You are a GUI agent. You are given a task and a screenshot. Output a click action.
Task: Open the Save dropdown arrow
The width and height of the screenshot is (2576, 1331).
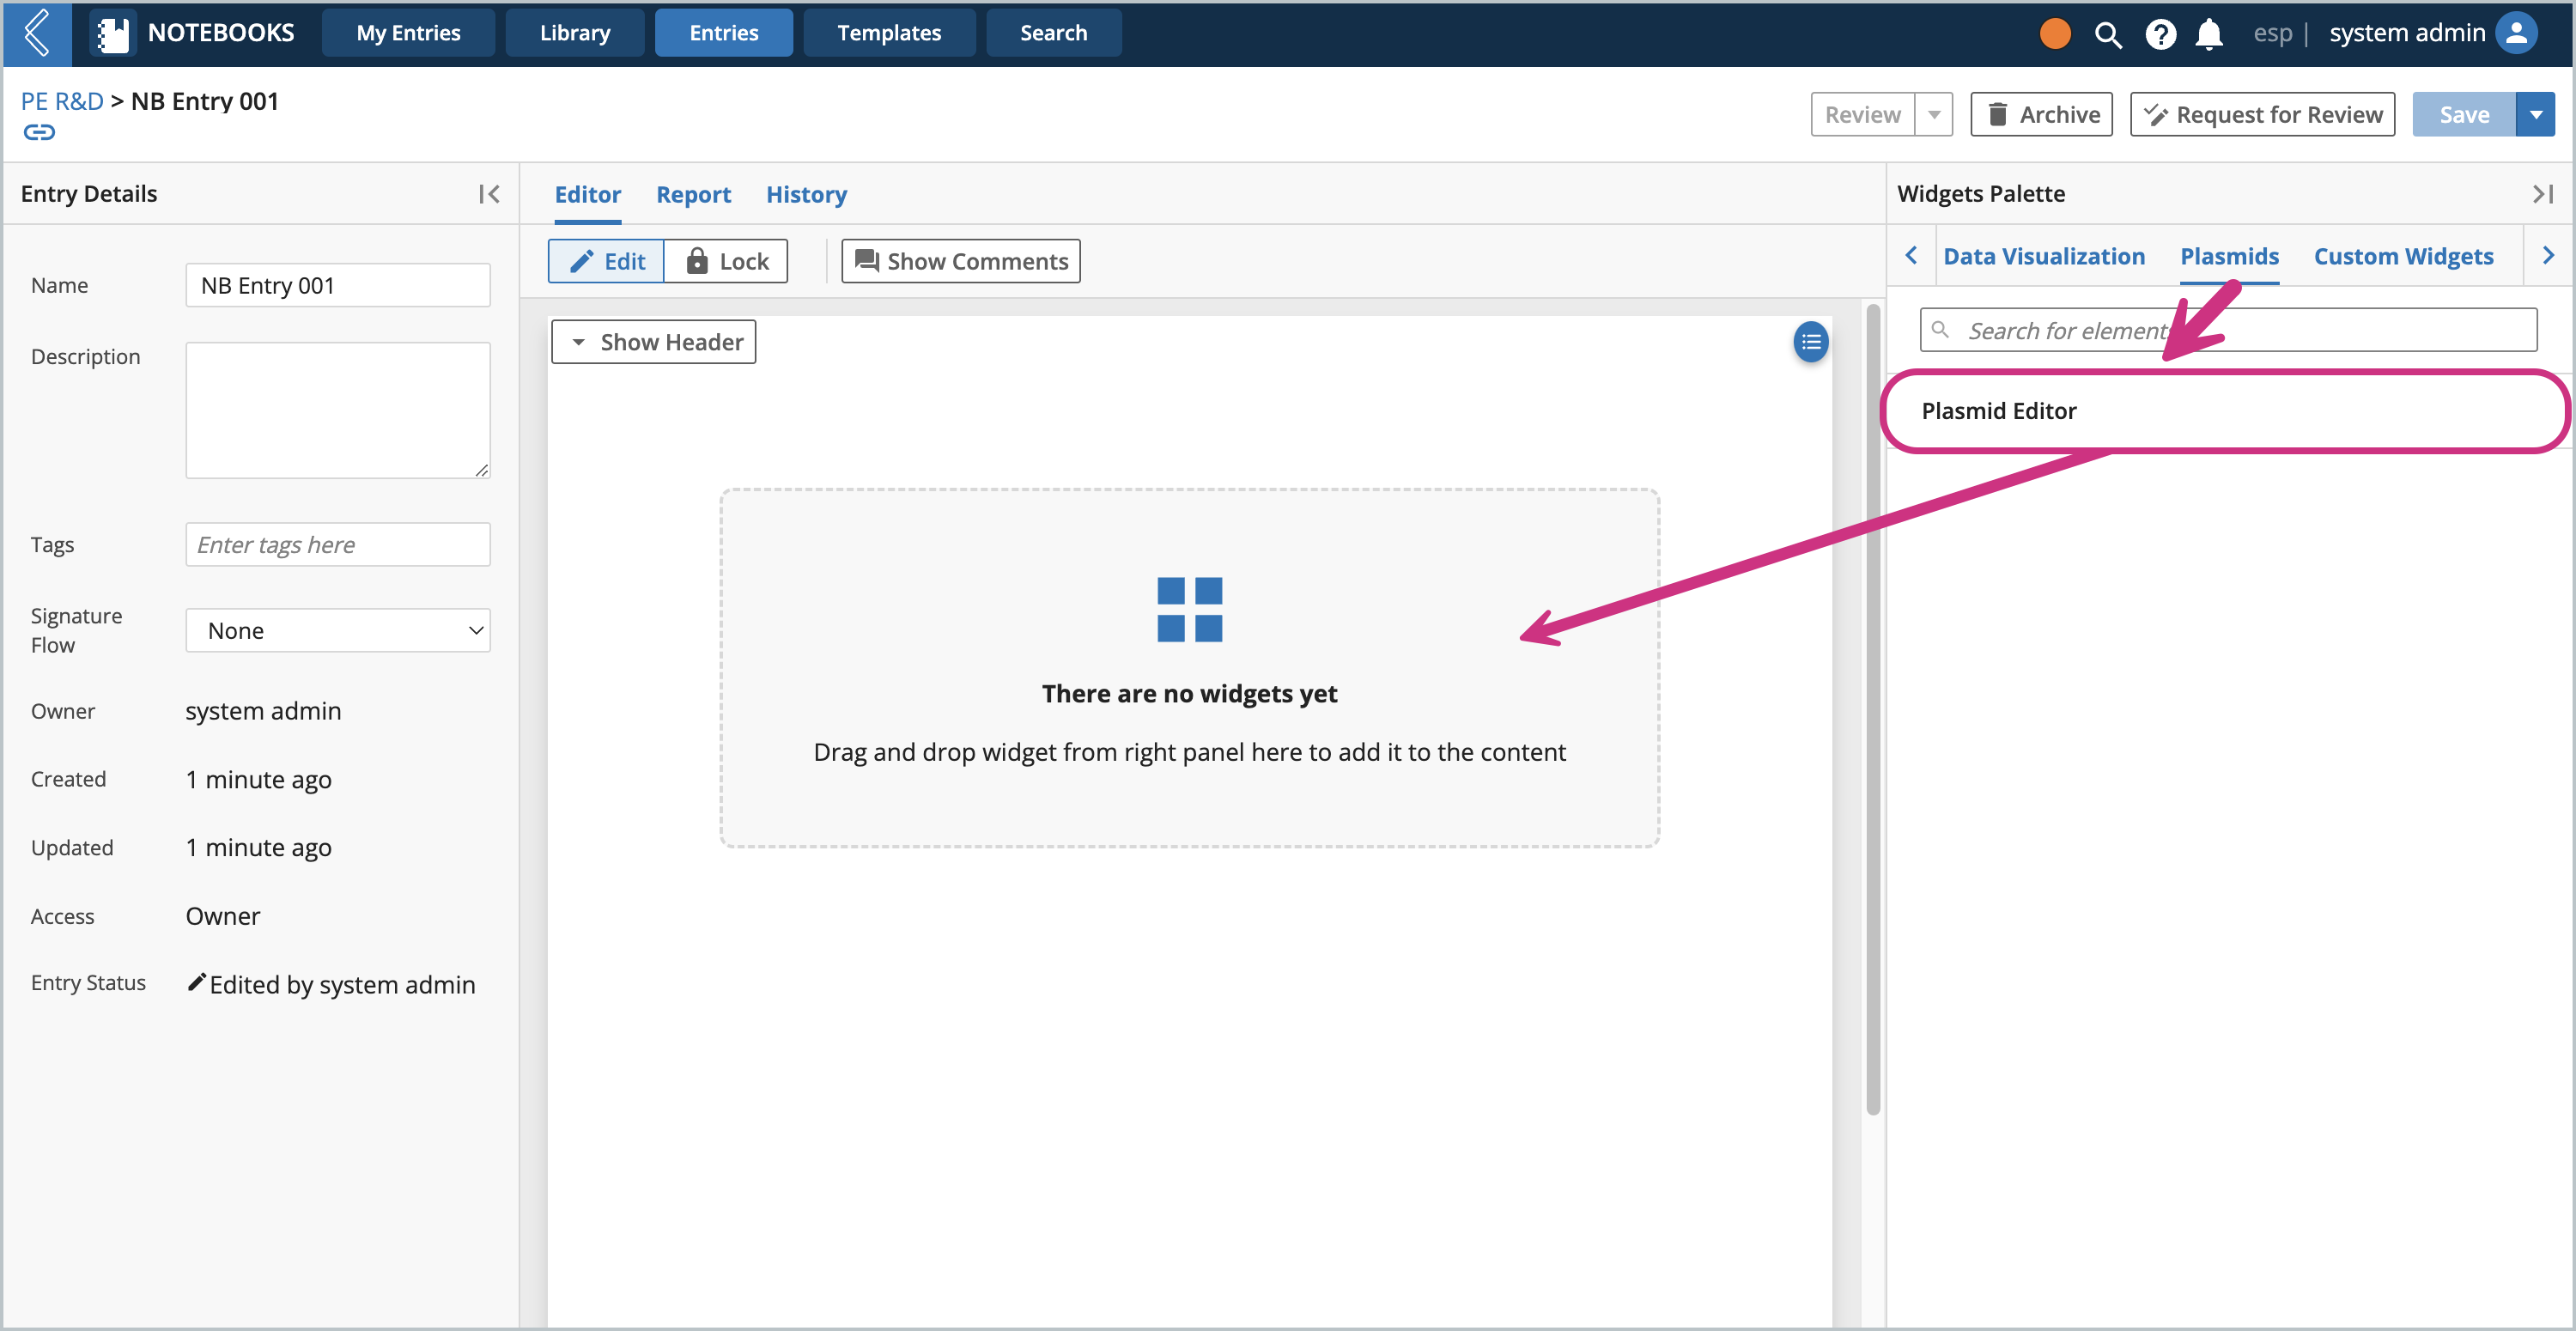pos(2535,115)
